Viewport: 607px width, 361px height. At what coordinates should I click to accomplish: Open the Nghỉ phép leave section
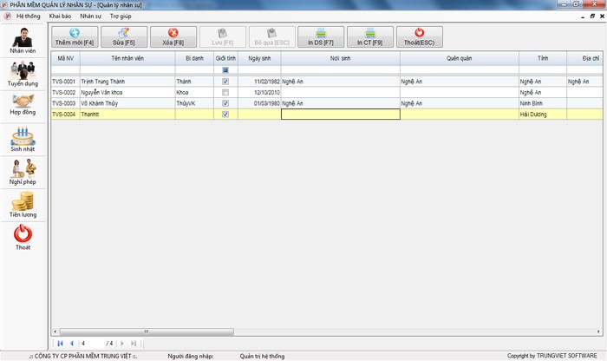(x=23, y=172)
